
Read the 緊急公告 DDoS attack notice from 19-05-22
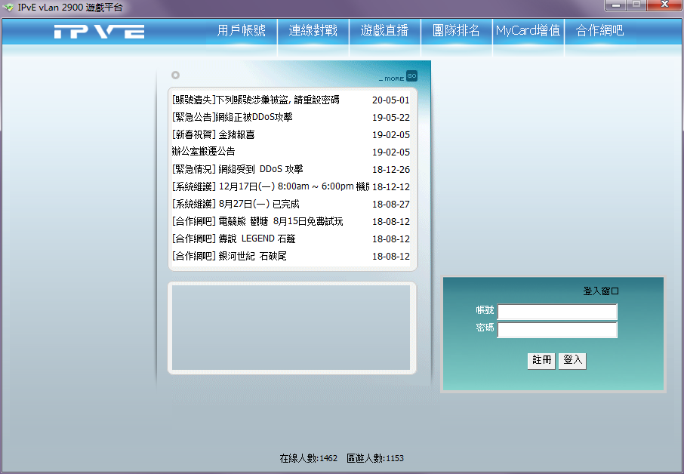232,117
